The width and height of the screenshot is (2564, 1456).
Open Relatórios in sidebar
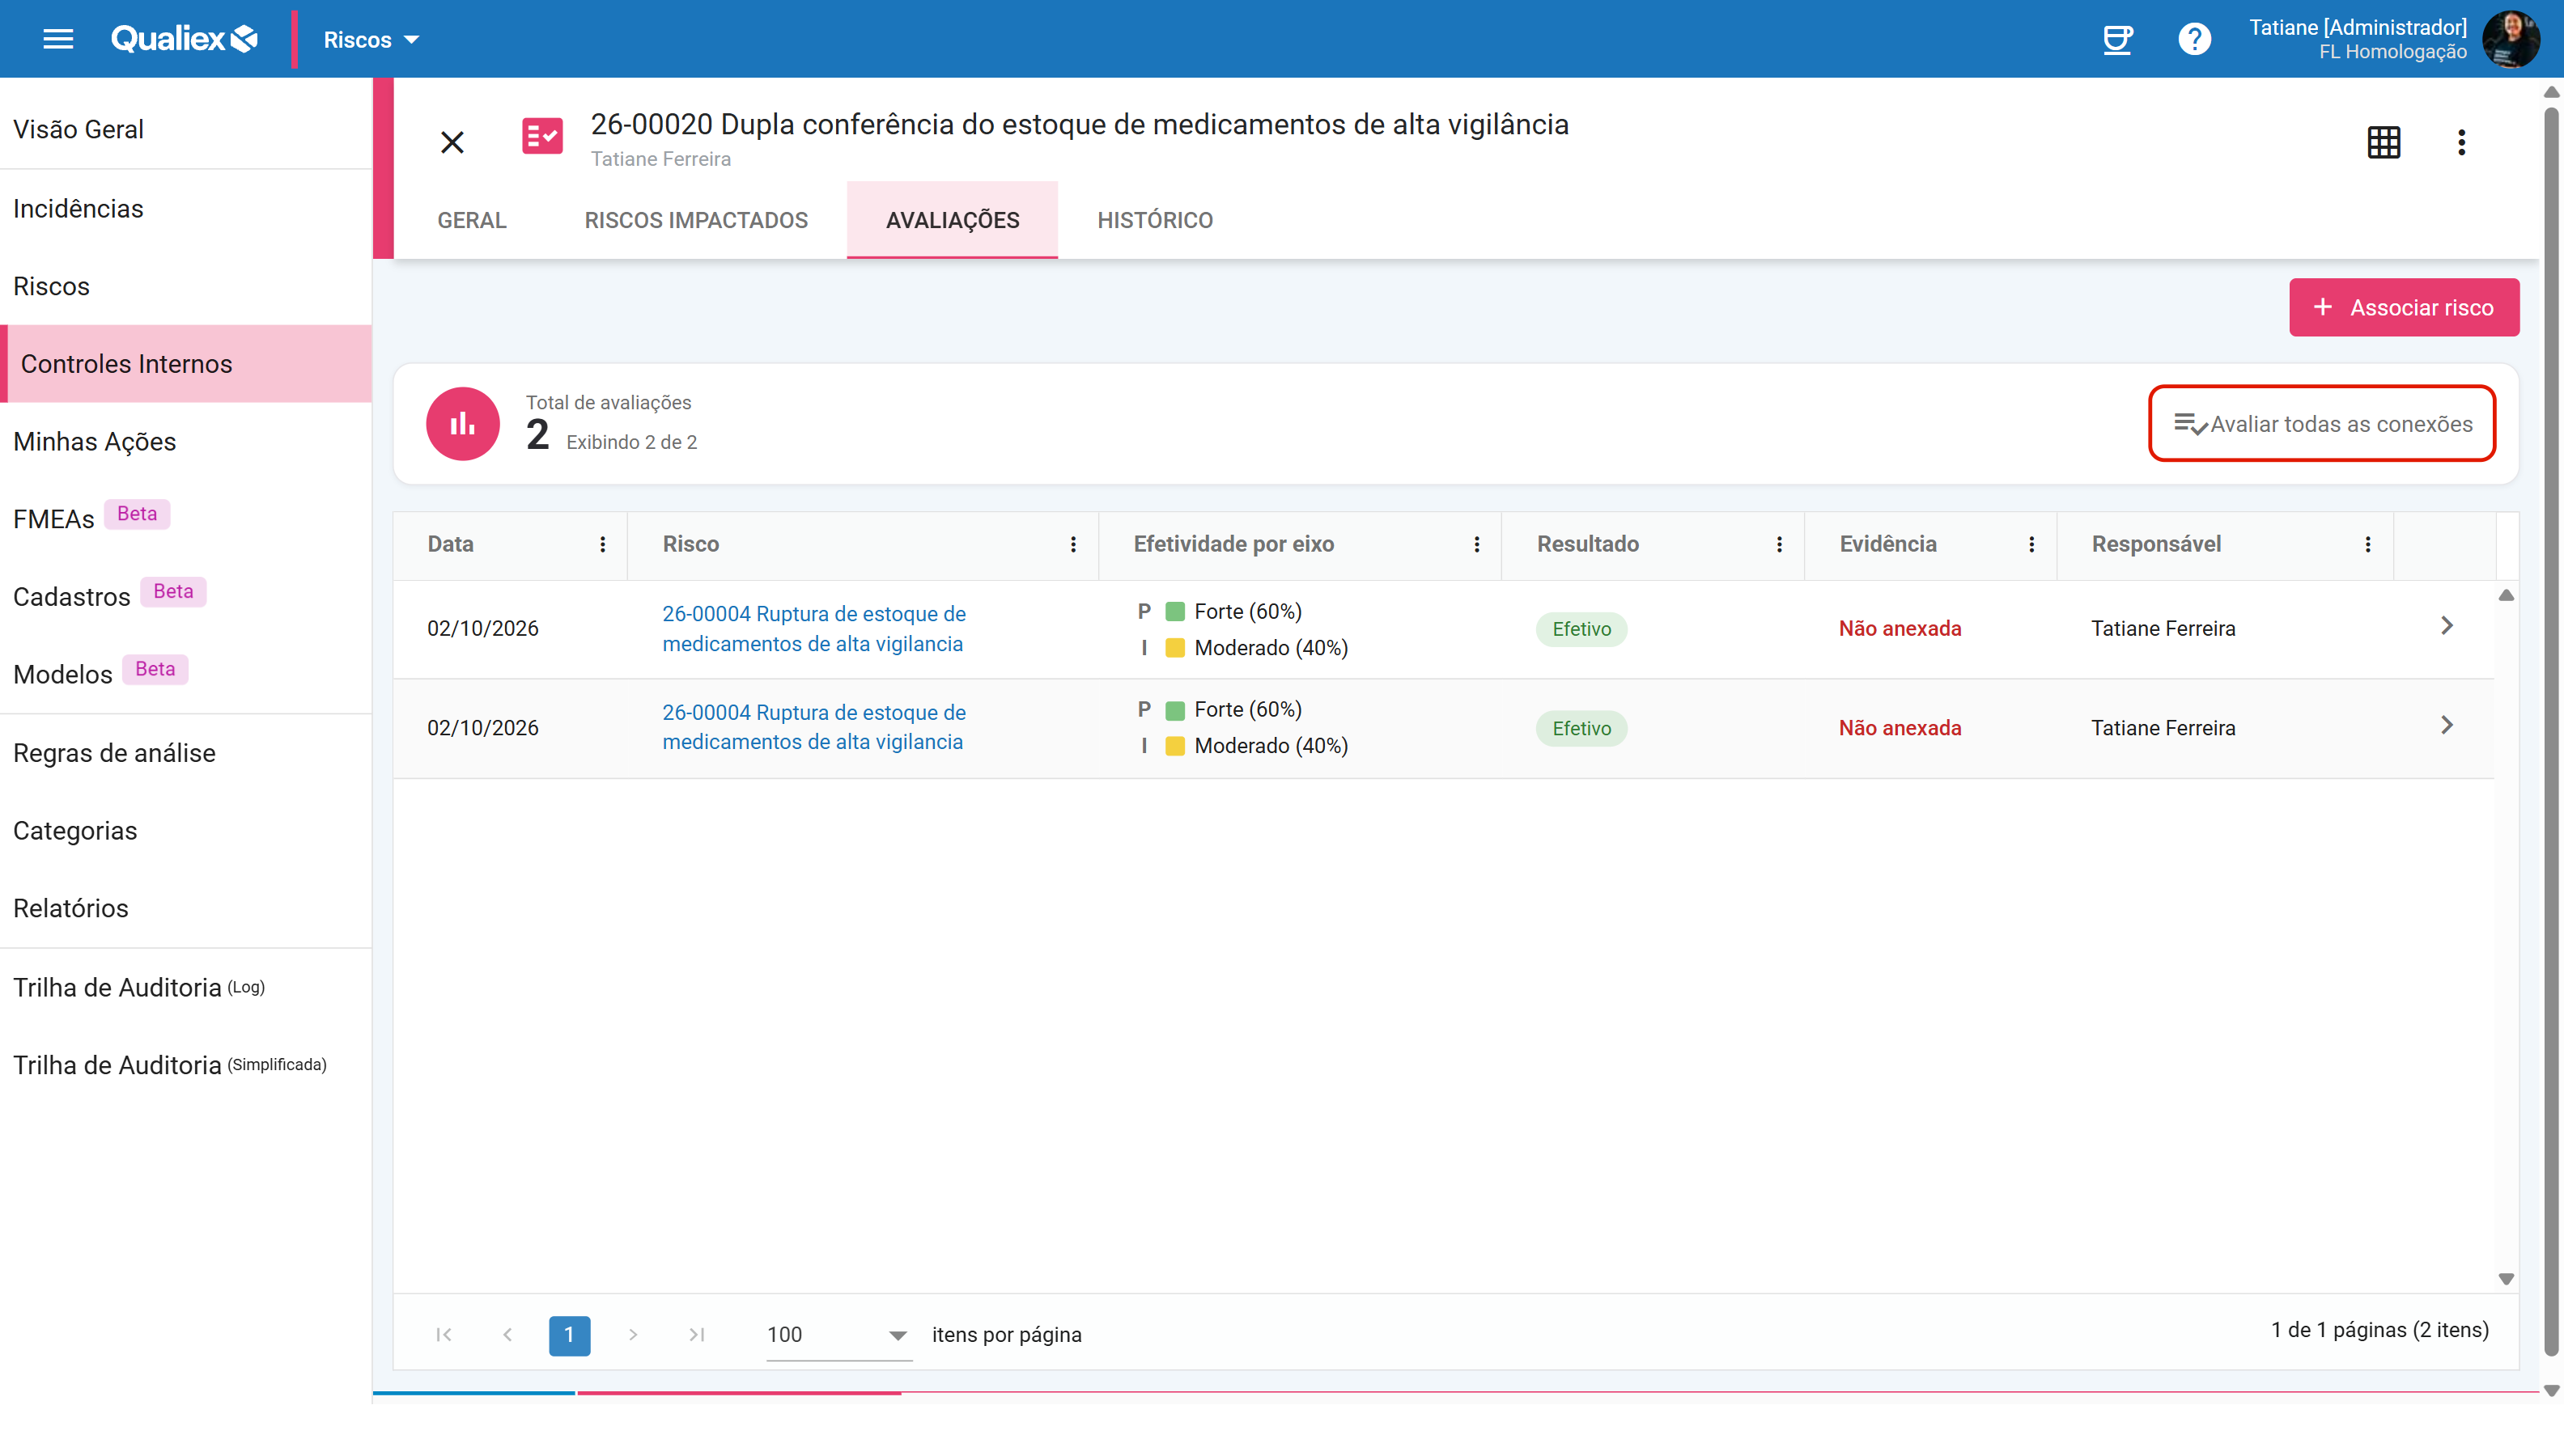[x=186, y=908]
